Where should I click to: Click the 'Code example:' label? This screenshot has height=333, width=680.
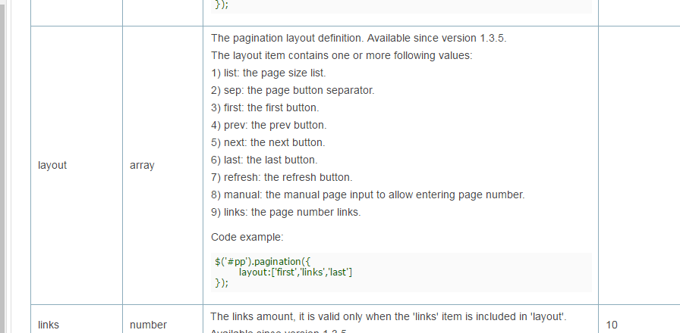(x=247, y=237)
